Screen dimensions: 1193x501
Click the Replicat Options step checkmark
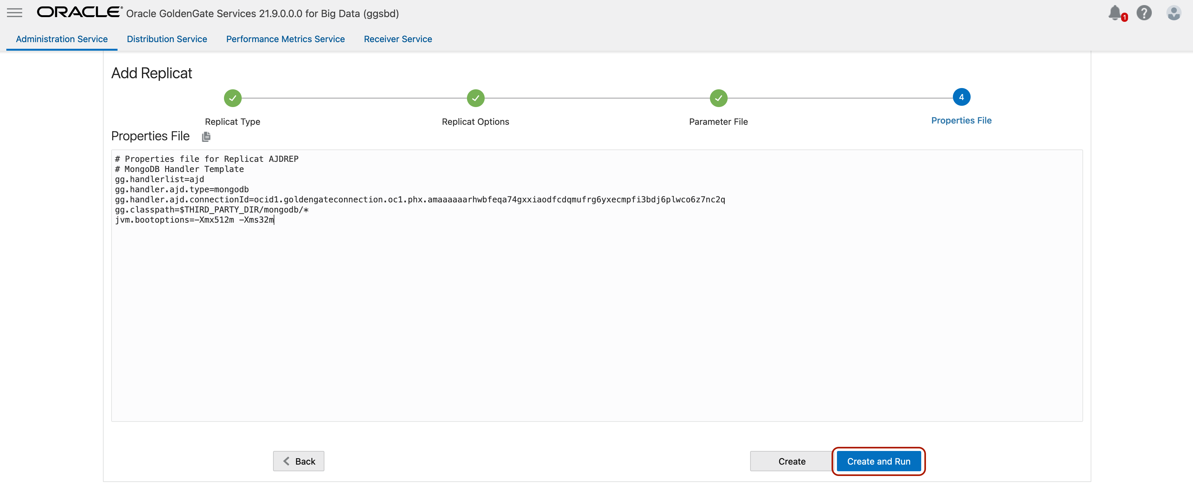[x=475, y=98]
